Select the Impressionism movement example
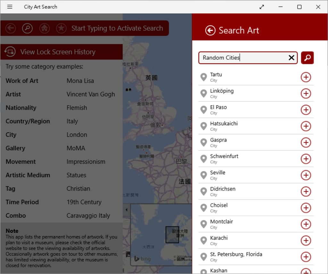This screenshot has height=274, width=328. tap(86, 162)
